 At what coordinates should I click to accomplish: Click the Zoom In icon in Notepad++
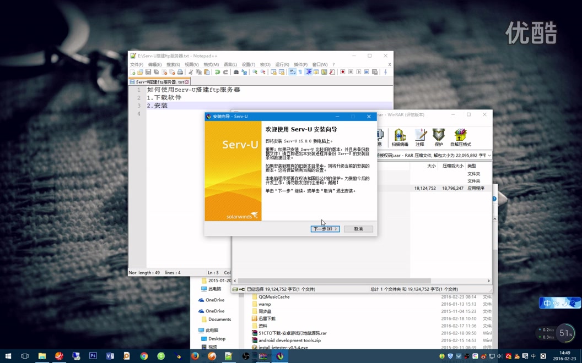[255, 72]
